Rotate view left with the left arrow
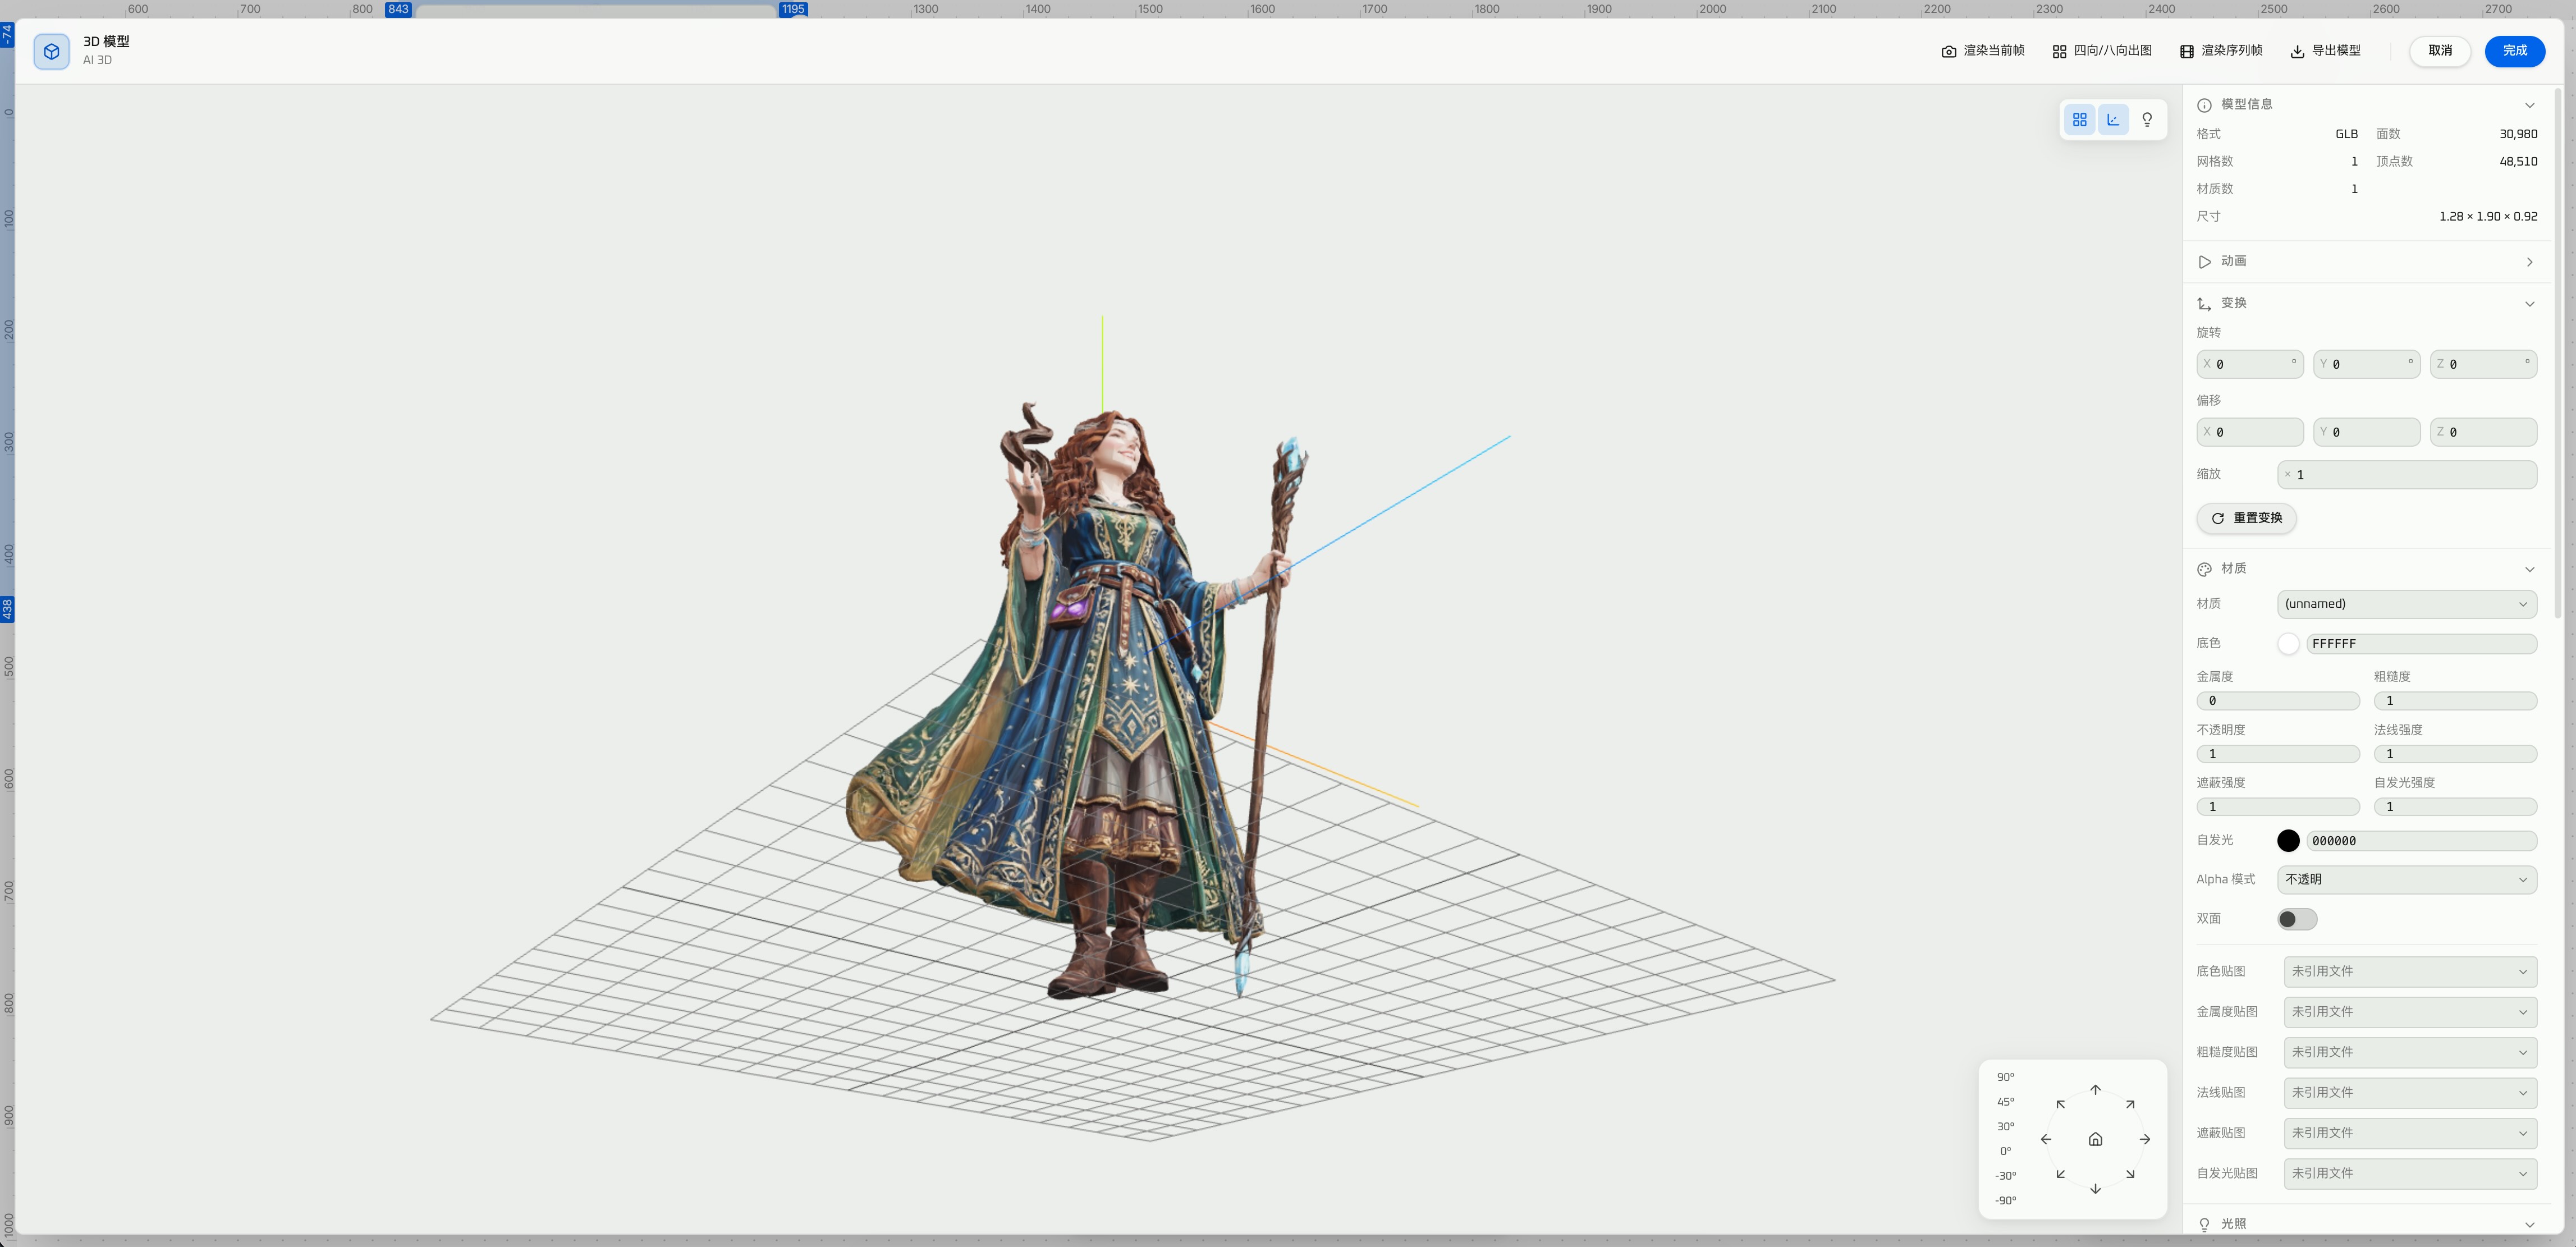2576x1247 pixels. (2046, 1139)
